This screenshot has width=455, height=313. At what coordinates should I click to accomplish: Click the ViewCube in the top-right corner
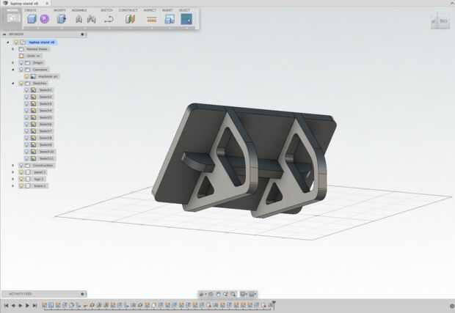tap(440, 22)
